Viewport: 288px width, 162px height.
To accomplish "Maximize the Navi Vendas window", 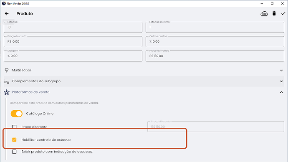I will 272,3.
